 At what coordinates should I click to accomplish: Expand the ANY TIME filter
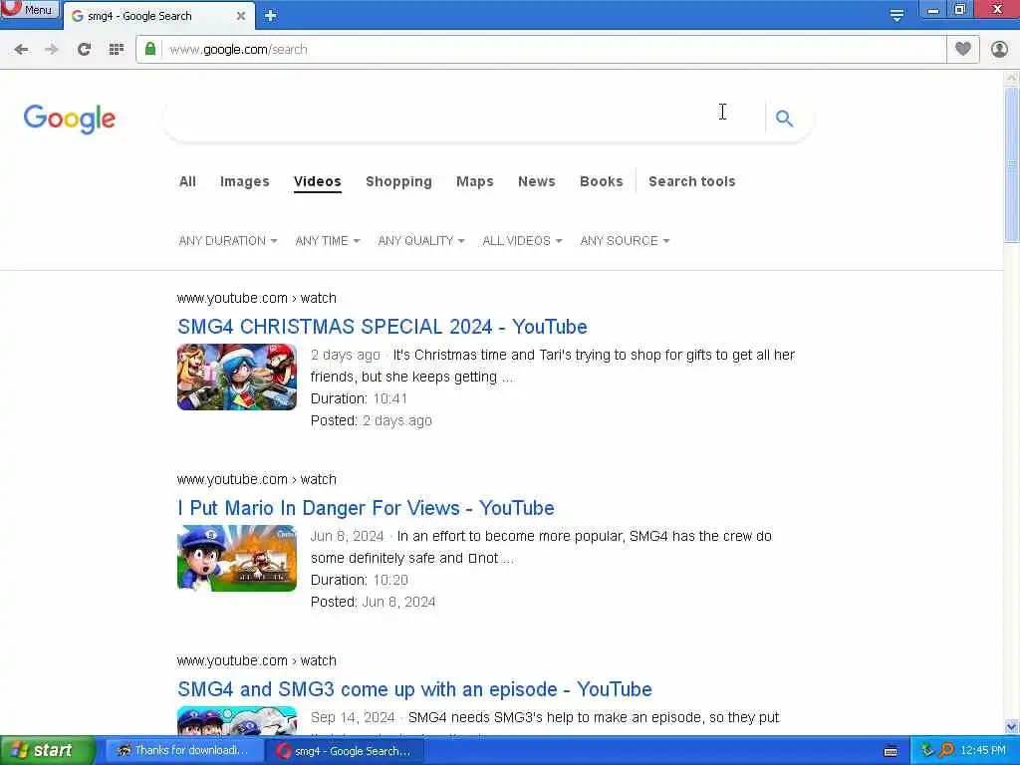[327, 241]
